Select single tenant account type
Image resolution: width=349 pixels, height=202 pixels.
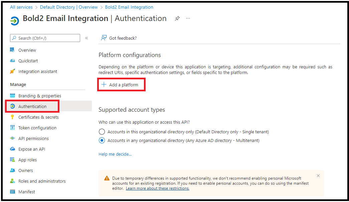tap(102, 132)
